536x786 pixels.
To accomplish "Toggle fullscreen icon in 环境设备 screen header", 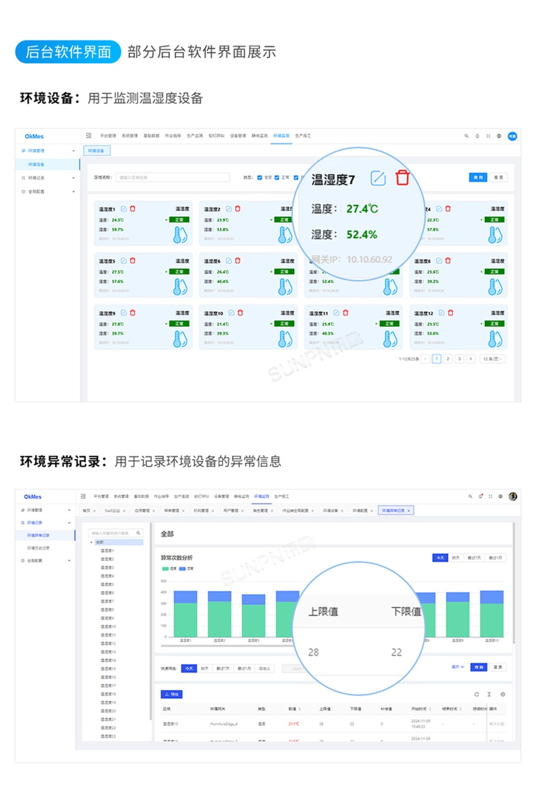I will click(488, 136).
